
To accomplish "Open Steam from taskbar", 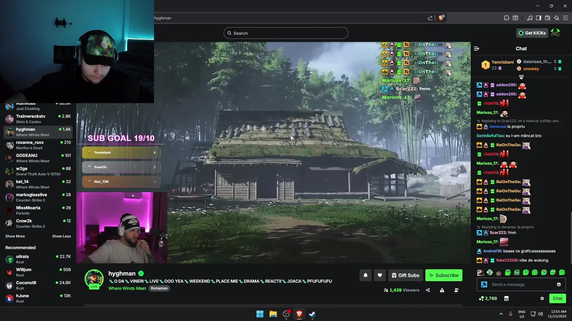I will tap(312, 314).
